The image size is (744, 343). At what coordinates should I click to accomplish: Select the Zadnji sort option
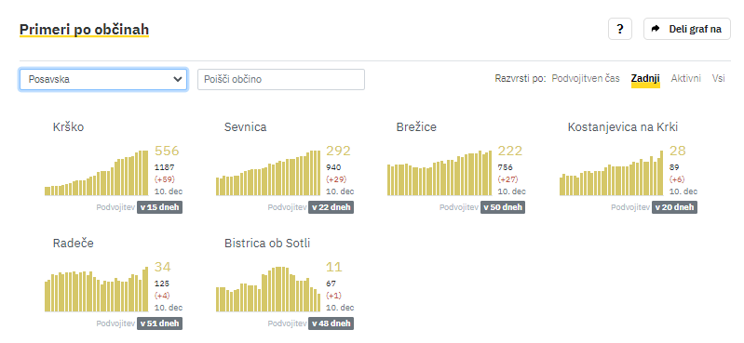point(645,79)
